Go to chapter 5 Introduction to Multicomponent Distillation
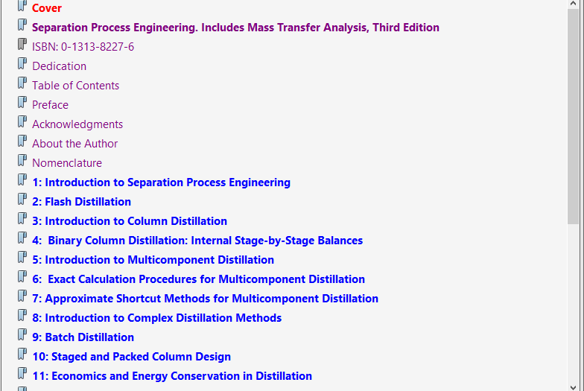 pyautogui.click(x=153, y=260)
